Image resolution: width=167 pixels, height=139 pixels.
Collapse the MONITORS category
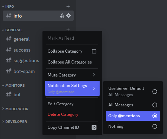[13, 86]
